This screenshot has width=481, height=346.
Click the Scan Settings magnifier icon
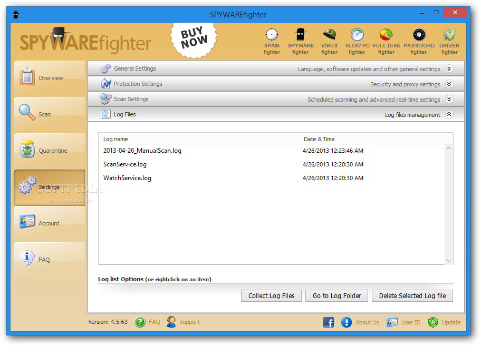pos(106,99)
